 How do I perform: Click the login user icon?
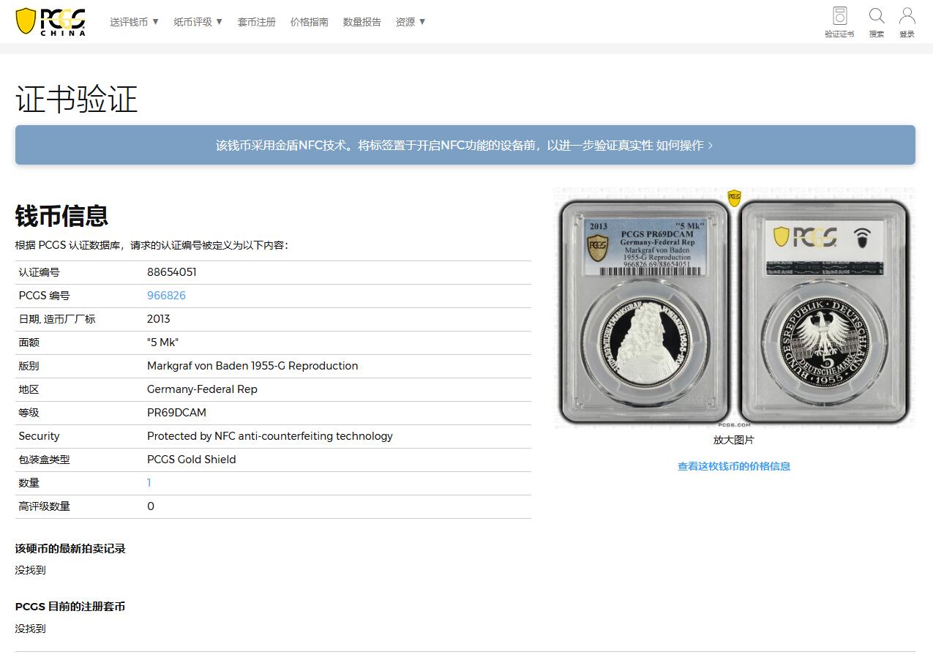point(907,22)
